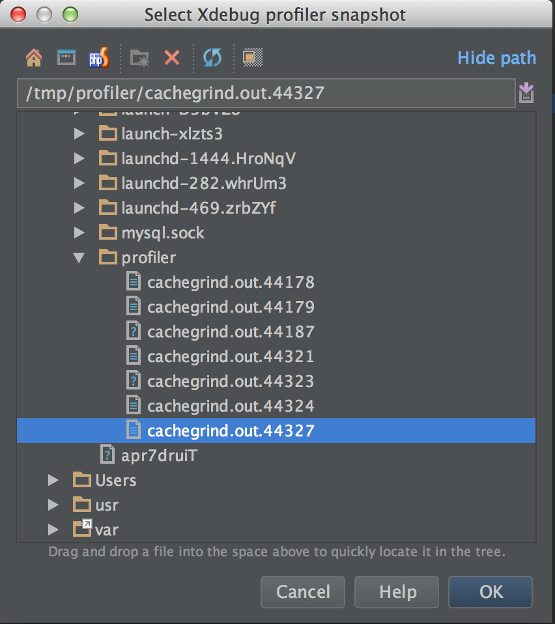
Task: Select the launch-xlzts3 folder name
Action: tap(172, 134)
